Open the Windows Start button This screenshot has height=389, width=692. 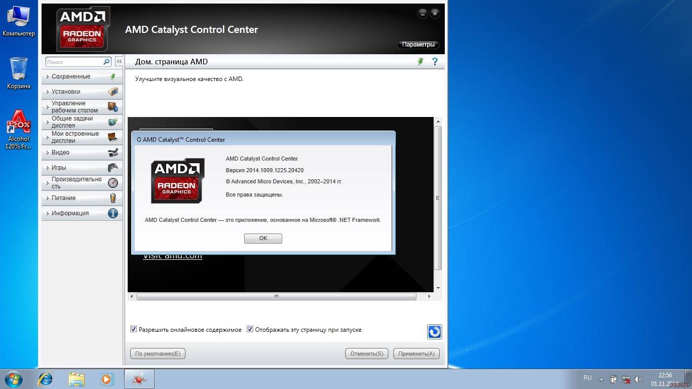[13, 378]
